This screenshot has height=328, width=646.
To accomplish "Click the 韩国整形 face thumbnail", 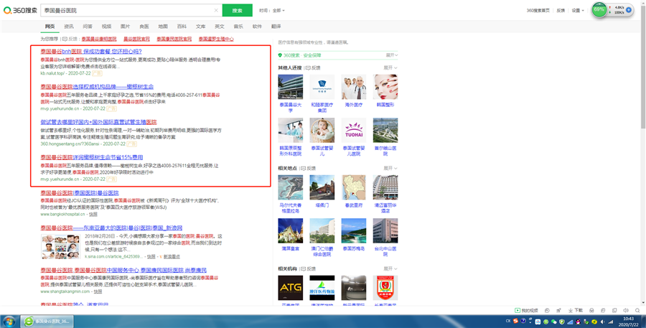I will (x=385, y=87).
